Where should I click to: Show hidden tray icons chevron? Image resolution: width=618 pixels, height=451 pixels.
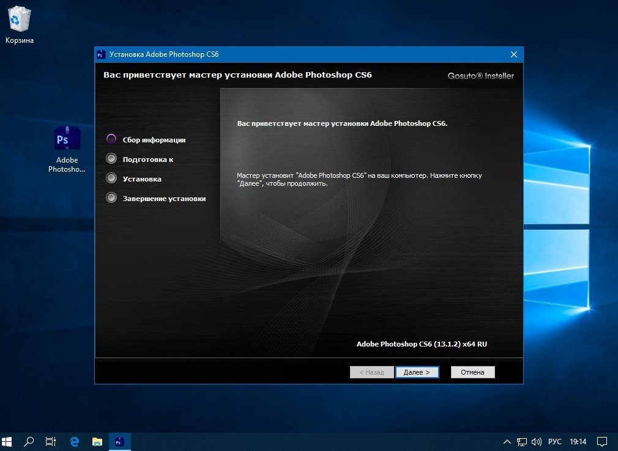point(507,442)
